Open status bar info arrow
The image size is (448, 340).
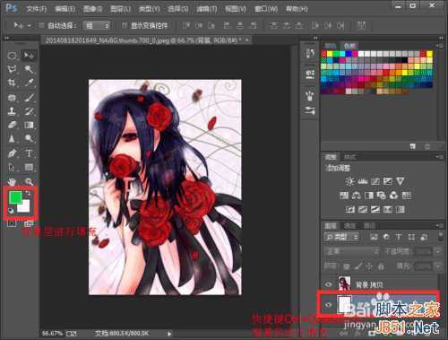click(x=169, y=334)
